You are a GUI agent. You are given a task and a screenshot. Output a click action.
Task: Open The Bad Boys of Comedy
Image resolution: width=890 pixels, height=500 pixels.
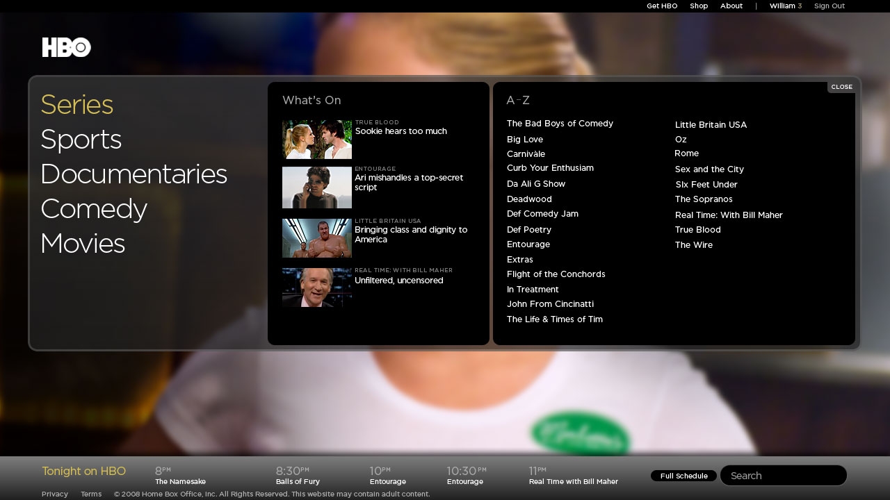(560, 124)
